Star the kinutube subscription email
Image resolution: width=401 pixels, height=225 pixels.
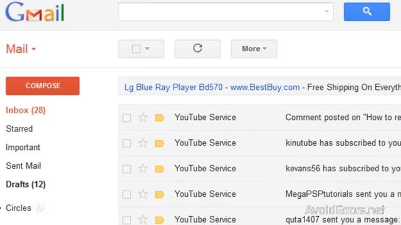(x=143, y=143)
